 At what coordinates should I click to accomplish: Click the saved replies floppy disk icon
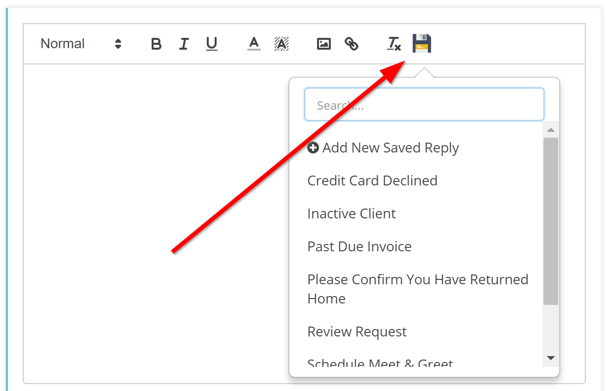[422, 43]
